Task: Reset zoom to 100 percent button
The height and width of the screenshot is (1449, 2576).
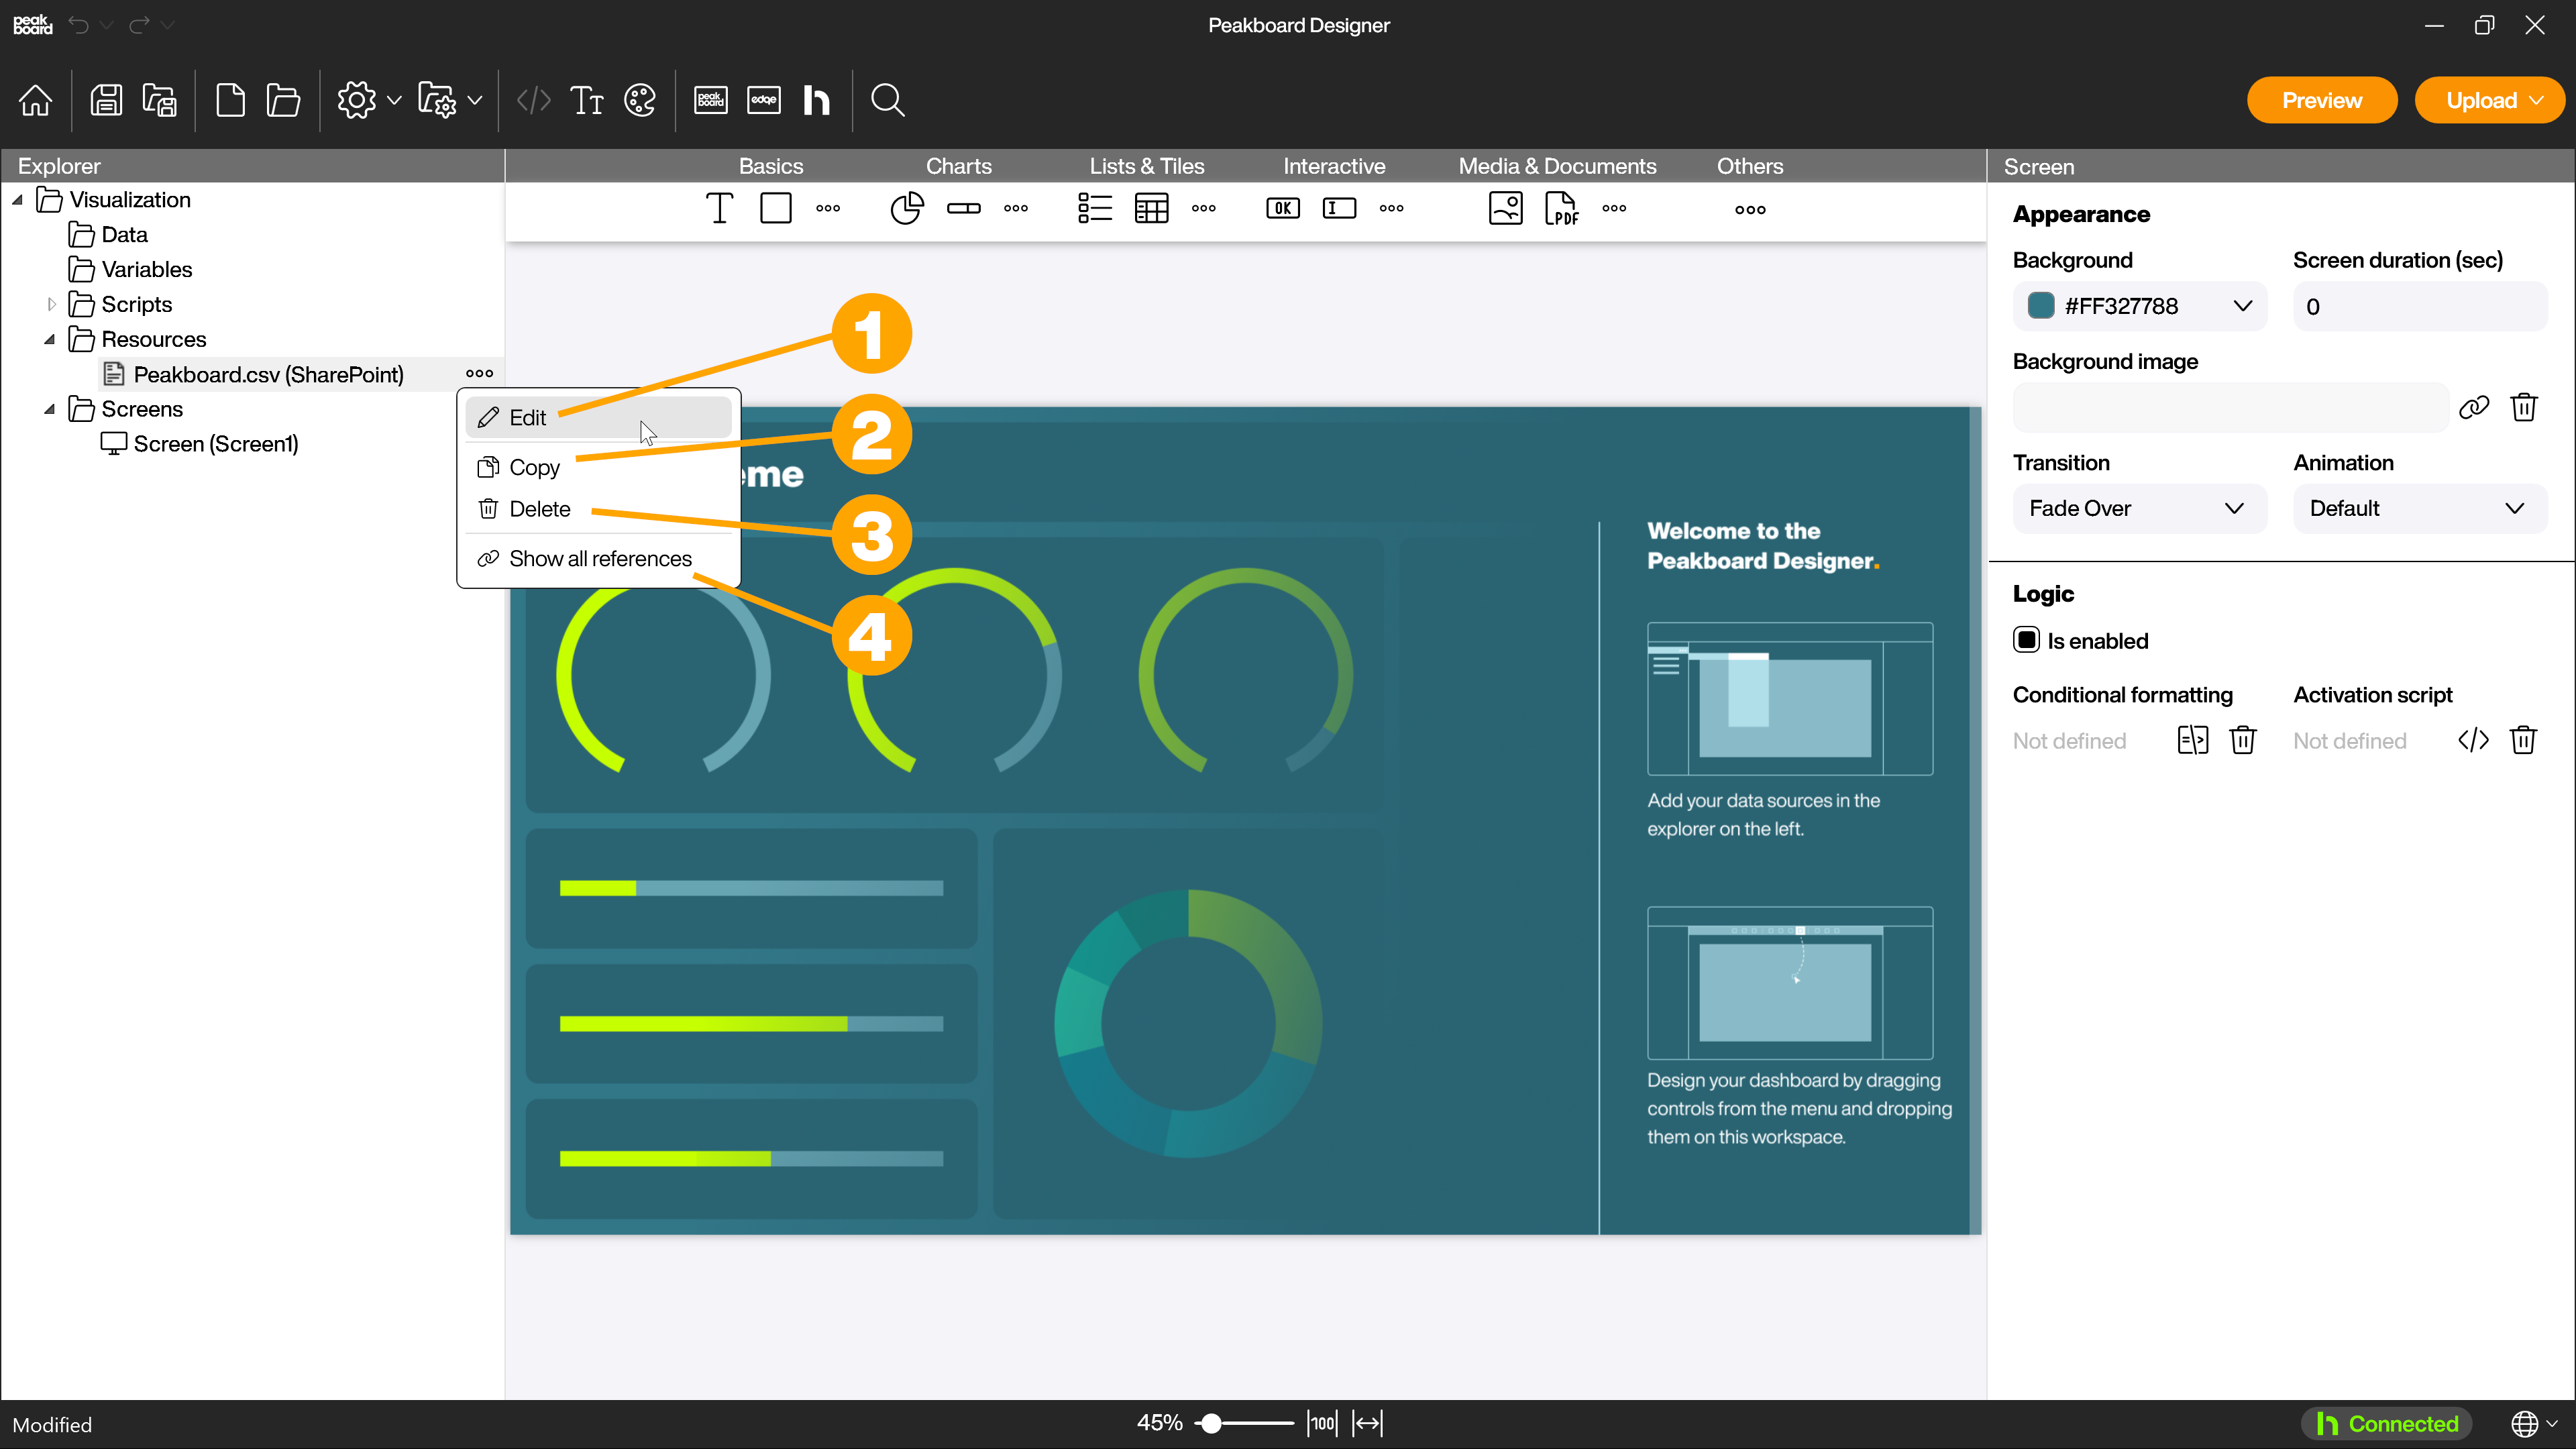Action: 1322,1423
